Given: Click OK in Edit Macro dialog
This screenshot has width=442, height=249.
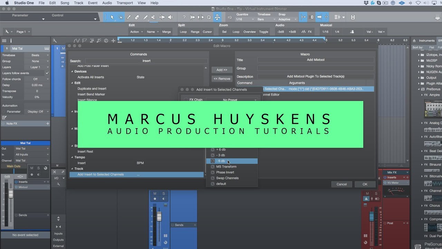Looking at the screenshot, I should [x=365, y=184].
